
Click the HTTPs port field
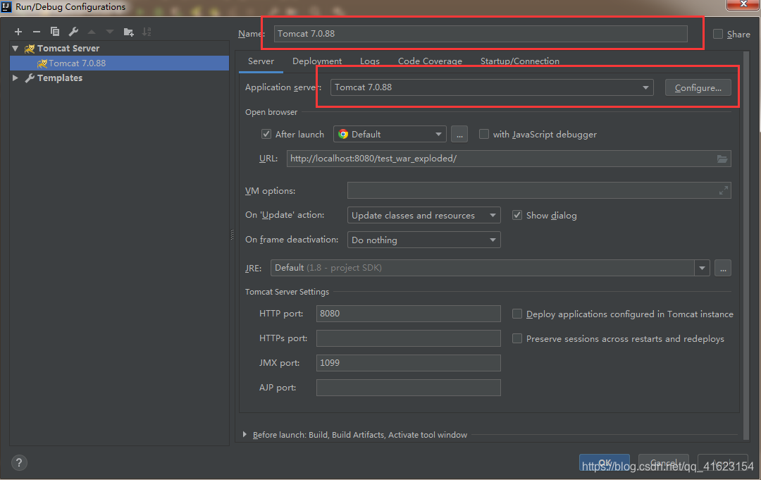click(x=408, y=338)
